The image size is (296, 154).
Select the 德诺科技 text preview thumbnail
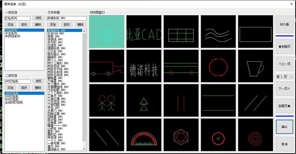click(x=144, y=66)
